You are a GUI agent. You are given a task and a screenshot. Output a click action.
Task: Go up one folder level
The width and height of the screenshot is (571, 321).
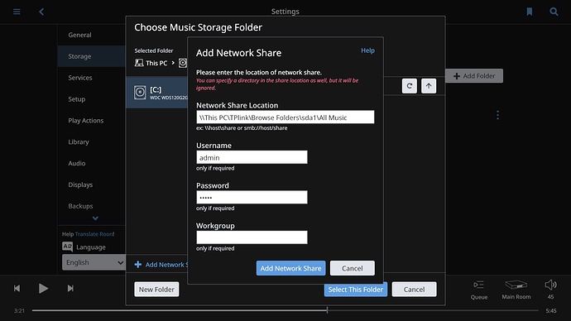(429, 86)
